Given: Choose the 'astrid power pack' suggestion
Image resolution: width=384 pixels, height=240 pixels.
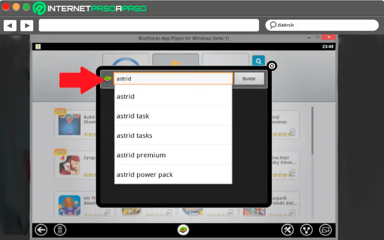Looking at the screenshot, I should (173, 174).
